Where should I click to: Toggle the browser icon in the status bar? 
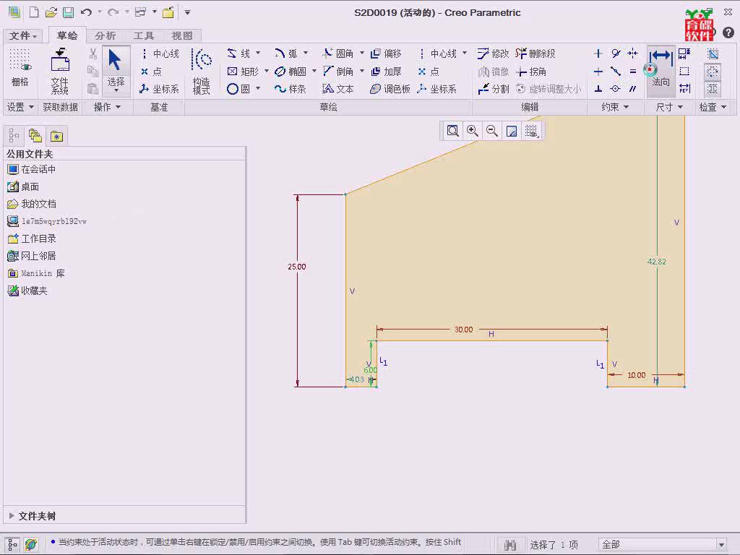point(31,545)
